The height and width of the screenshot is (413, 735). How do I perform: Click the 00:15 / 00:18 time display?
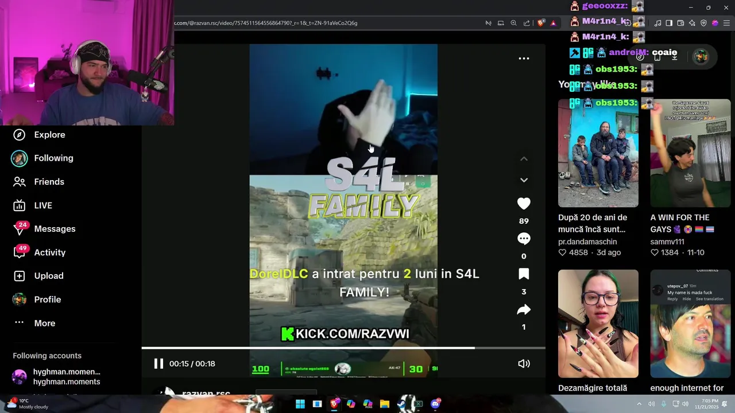click(x=192, y=364)
